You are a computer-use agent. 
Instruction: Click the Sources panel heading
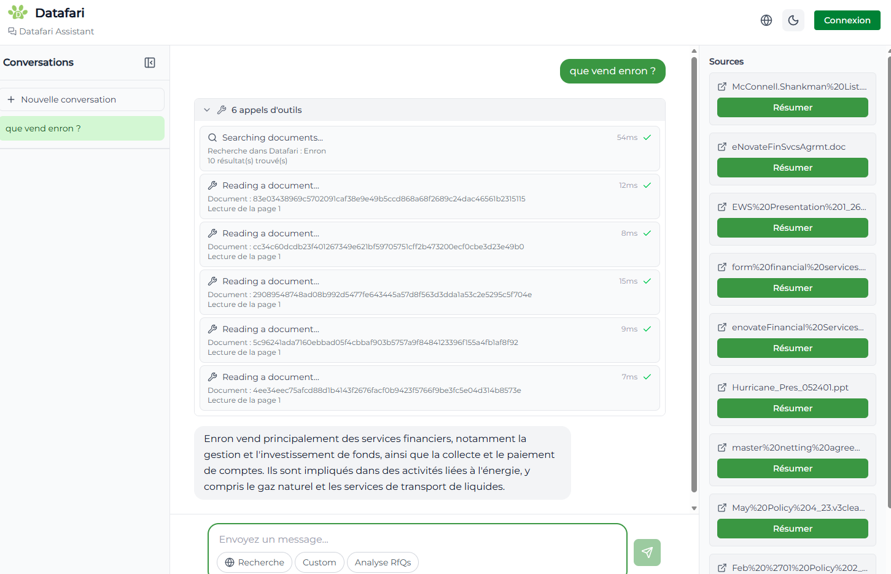(726, 61)
